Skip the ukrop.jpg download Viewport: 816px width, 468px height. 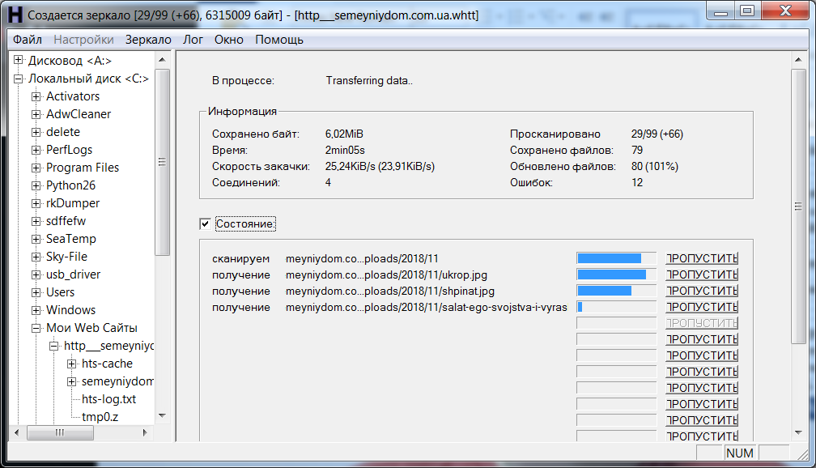point(701,274)
